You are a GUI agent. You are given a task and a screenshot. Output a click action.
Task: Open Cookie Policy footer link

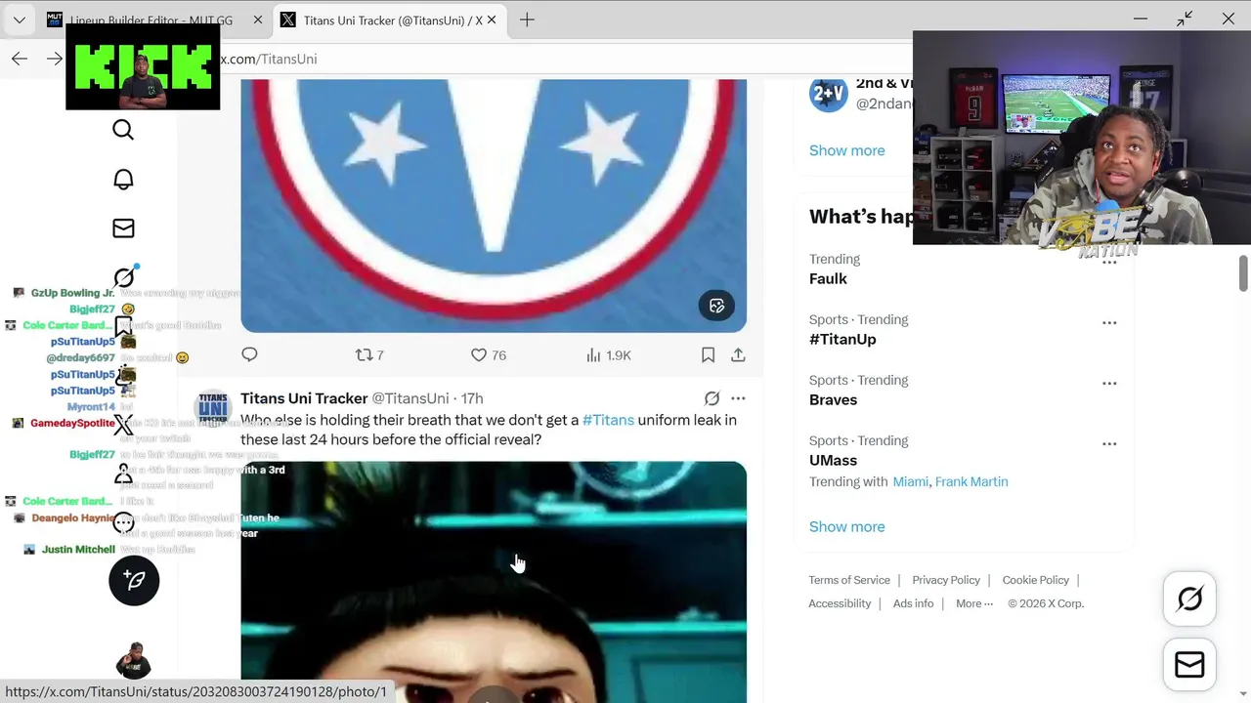1036,580
